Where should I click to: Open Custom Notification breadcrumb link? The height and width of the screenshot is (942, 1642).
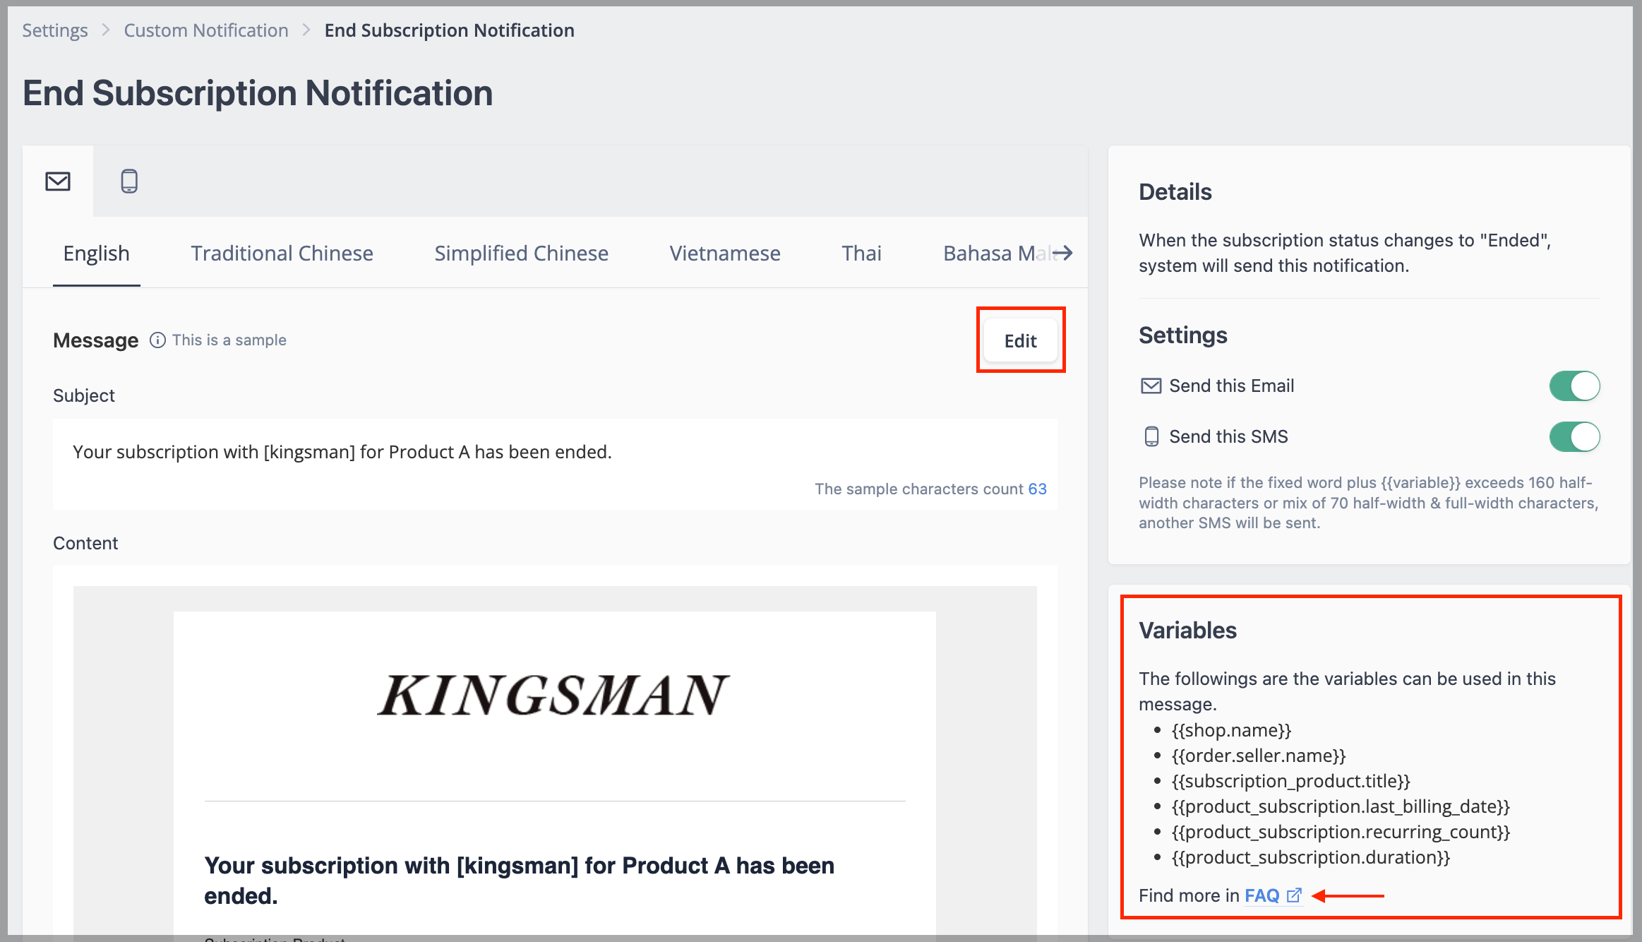[x=206, y=30]
